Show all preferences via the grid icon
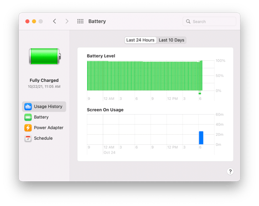Screen dimensions: 259x206 tap(80, 22)
